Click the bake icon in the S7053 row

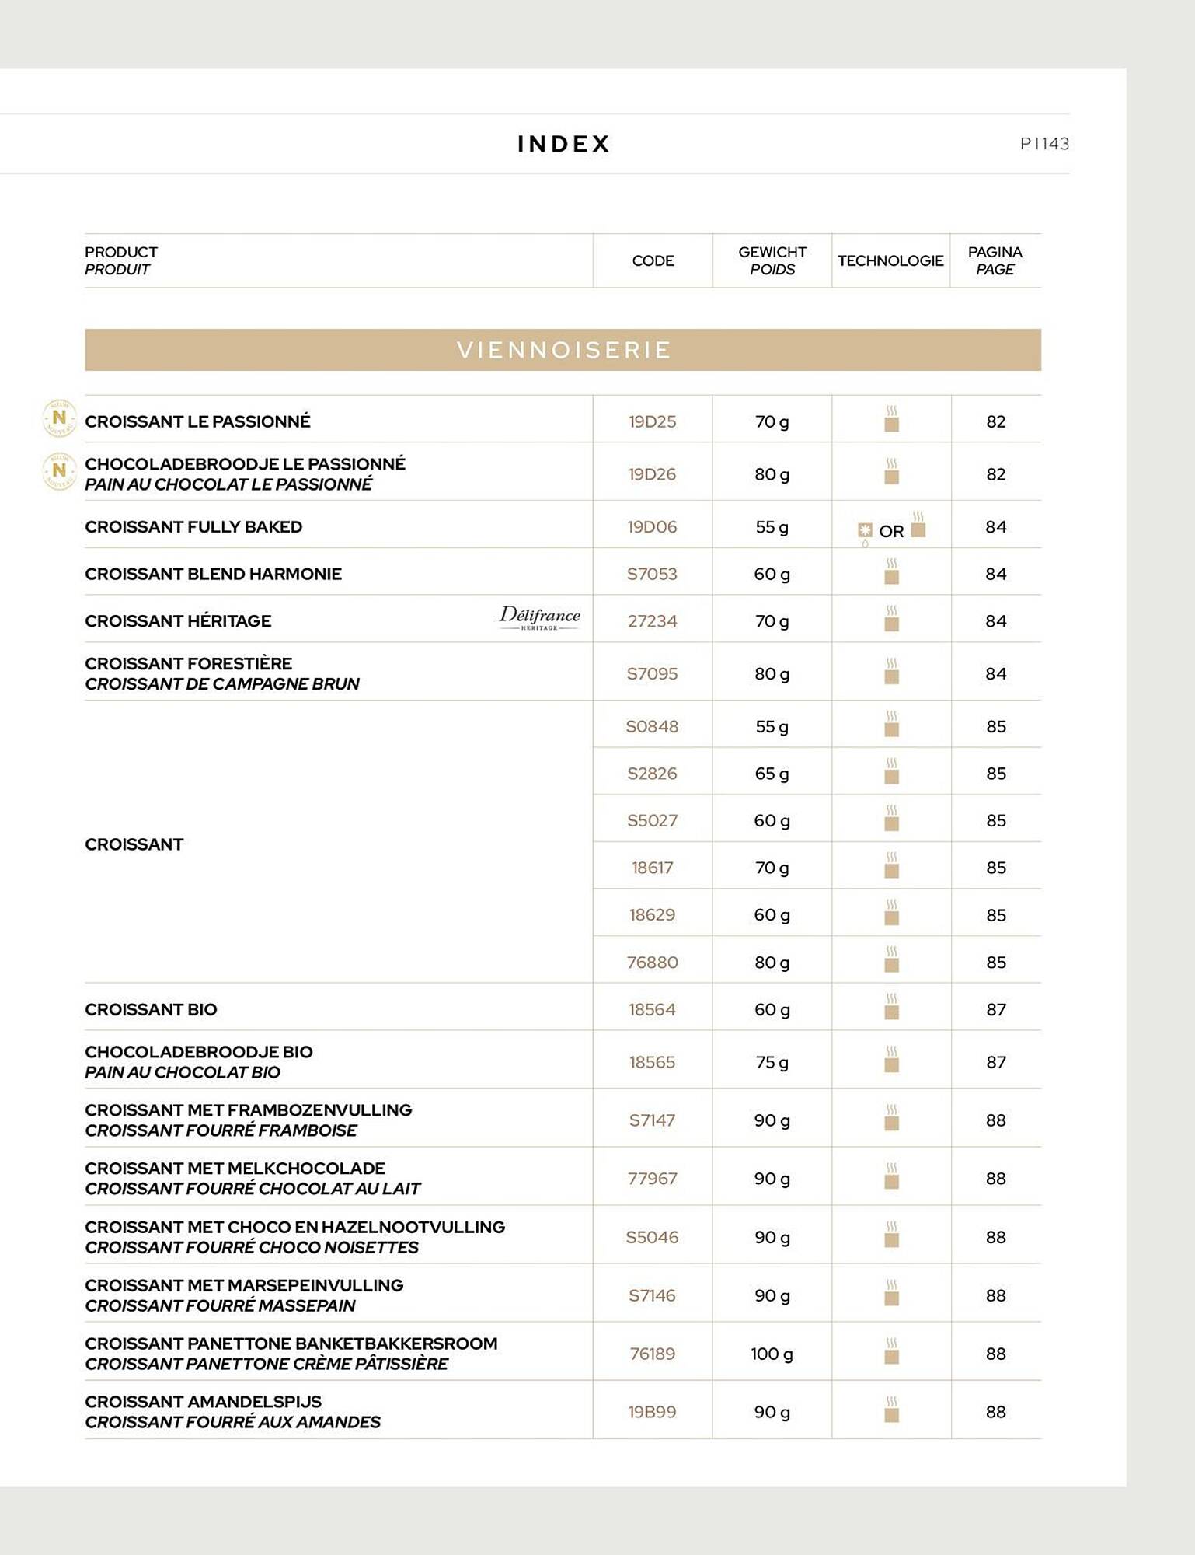click(892, 571)
